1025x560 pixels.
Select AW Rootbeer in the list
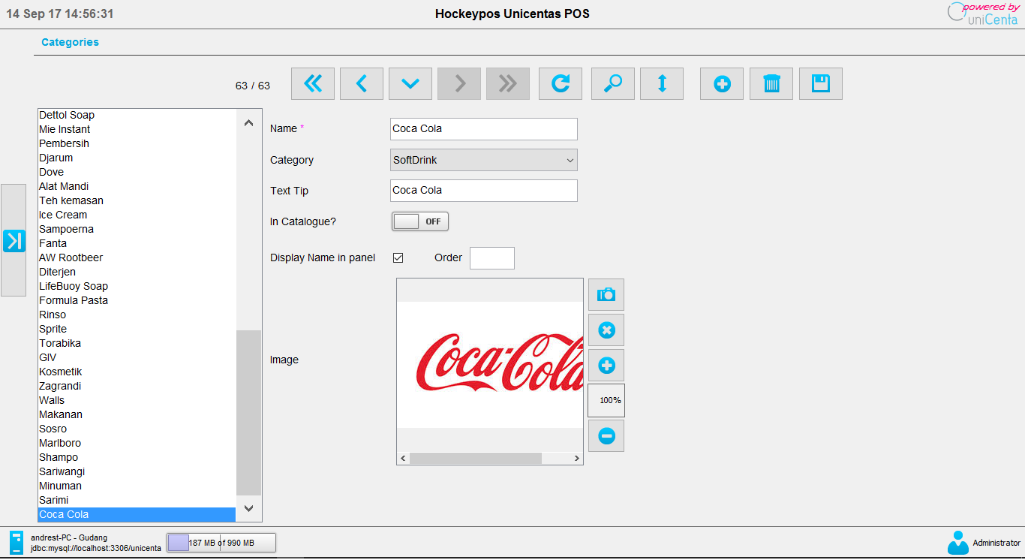click(x=137, y=257)
